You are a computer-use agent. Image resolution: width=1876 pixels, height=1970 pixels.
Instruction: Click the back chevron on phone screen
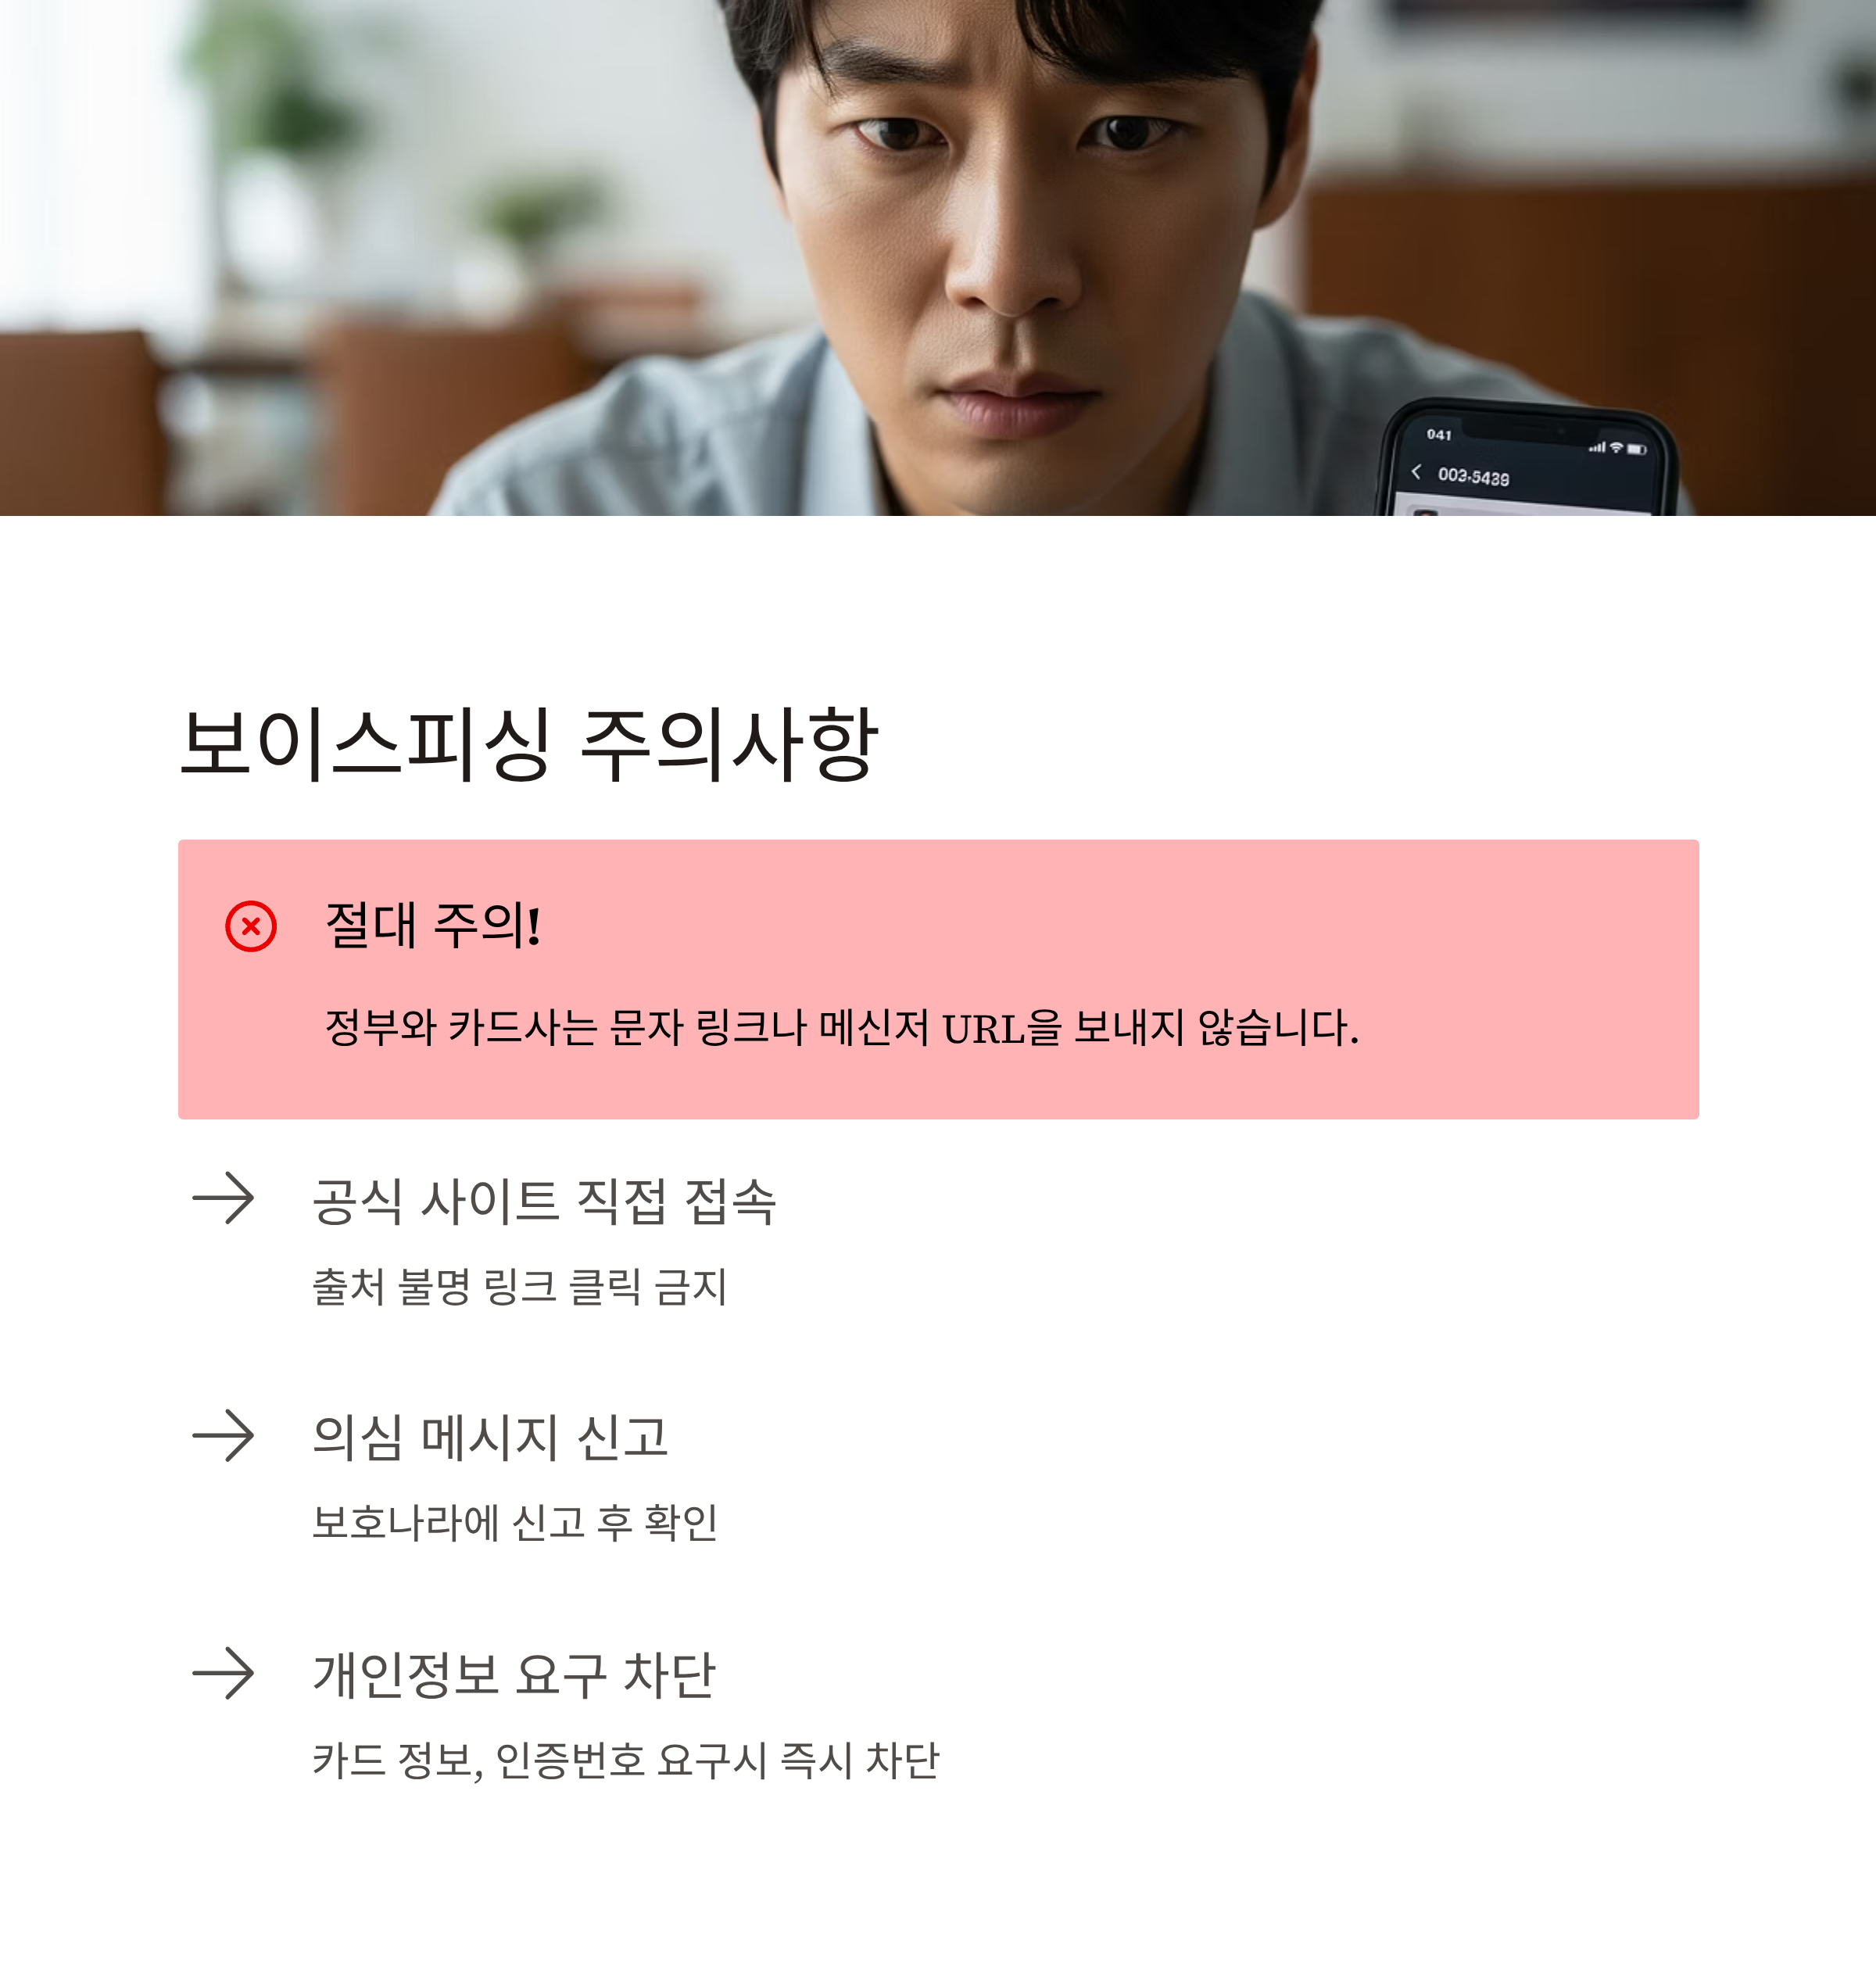[x=1416, y=471]
